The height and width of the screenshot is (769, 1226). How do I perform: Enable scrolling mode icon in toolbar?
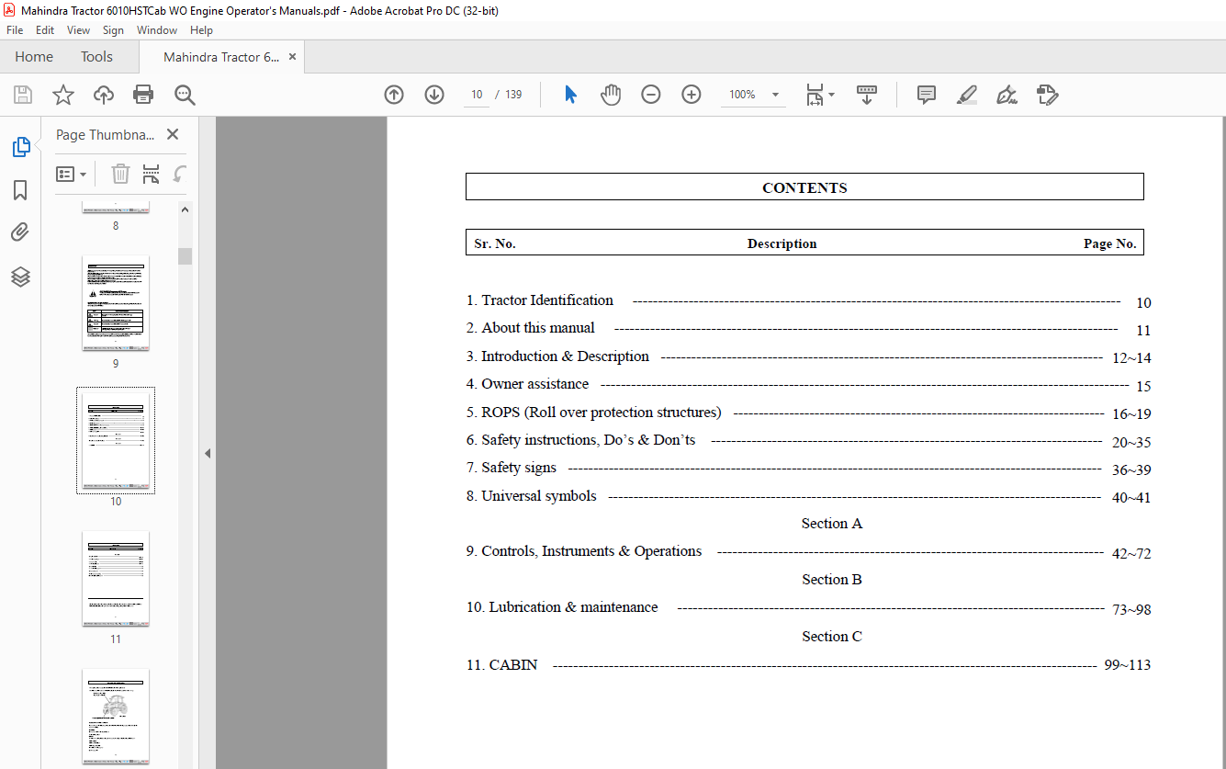(x=867, y=95)
